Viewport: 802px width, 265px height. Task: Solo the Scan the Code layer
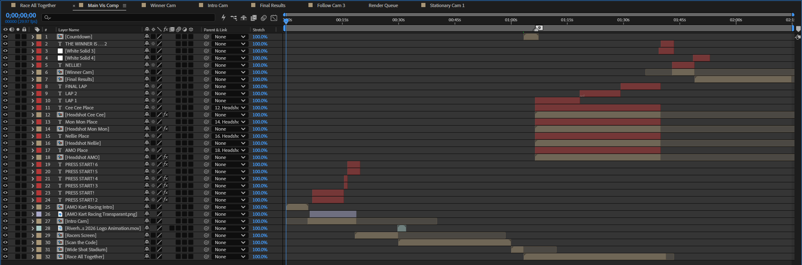(x=18, y=242)
